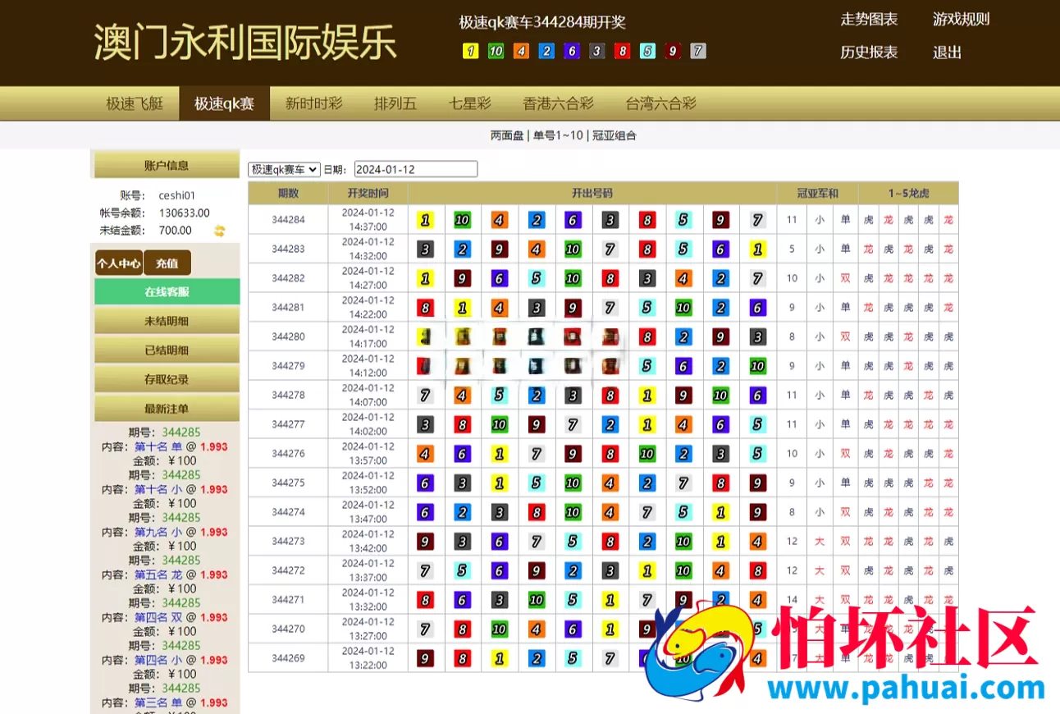Click account balance value 130633.00
1060x714 pixels.
[185, 213]
